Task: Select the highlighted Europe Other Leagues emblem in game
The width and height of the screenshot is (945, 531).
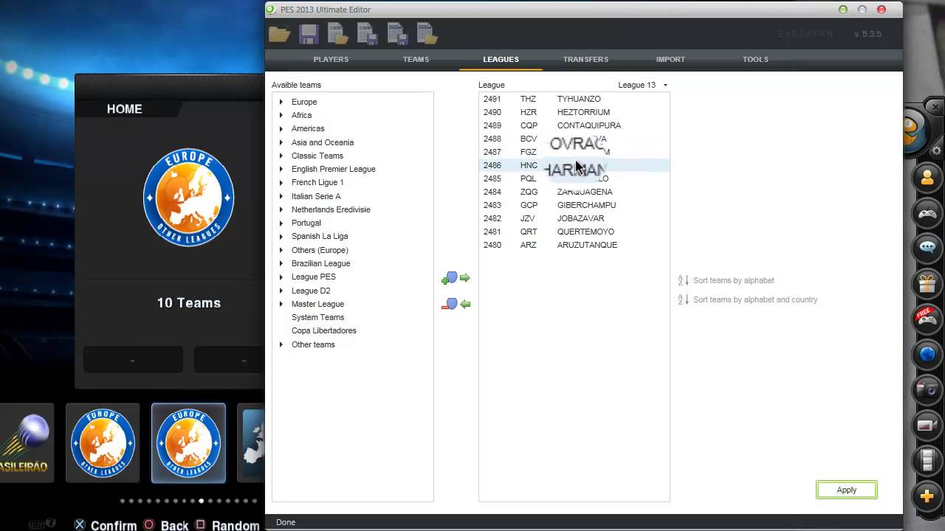Action: (188, 442)
